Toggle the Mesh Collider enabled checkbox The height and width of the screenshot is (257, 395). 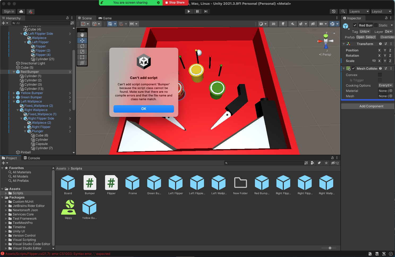353,69
